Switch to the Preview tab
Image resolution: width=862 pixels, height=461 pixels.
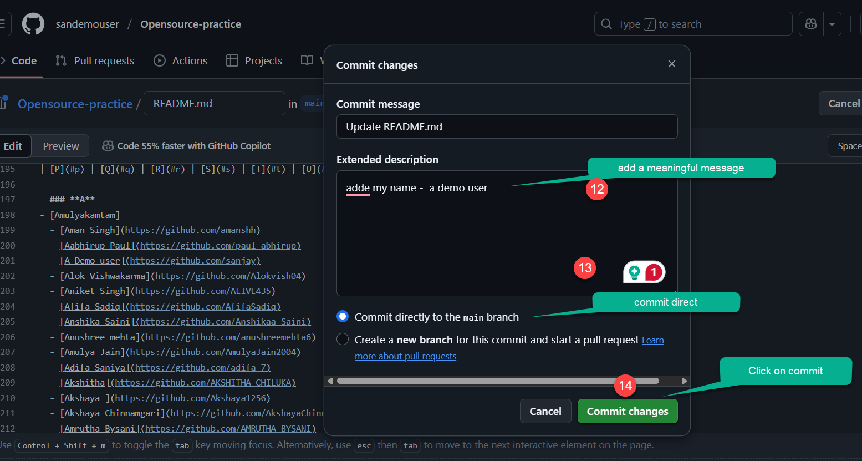click(60, 145)
